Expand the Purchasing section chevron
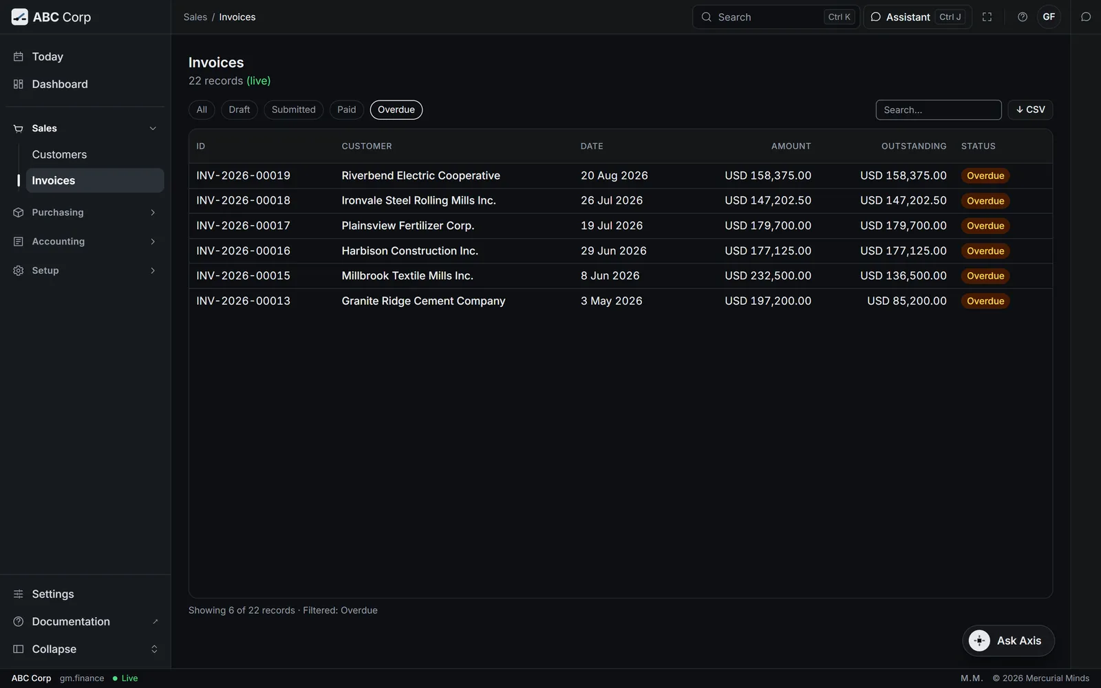Viewport: 1101px width, 688px height. tap(153, 213)
